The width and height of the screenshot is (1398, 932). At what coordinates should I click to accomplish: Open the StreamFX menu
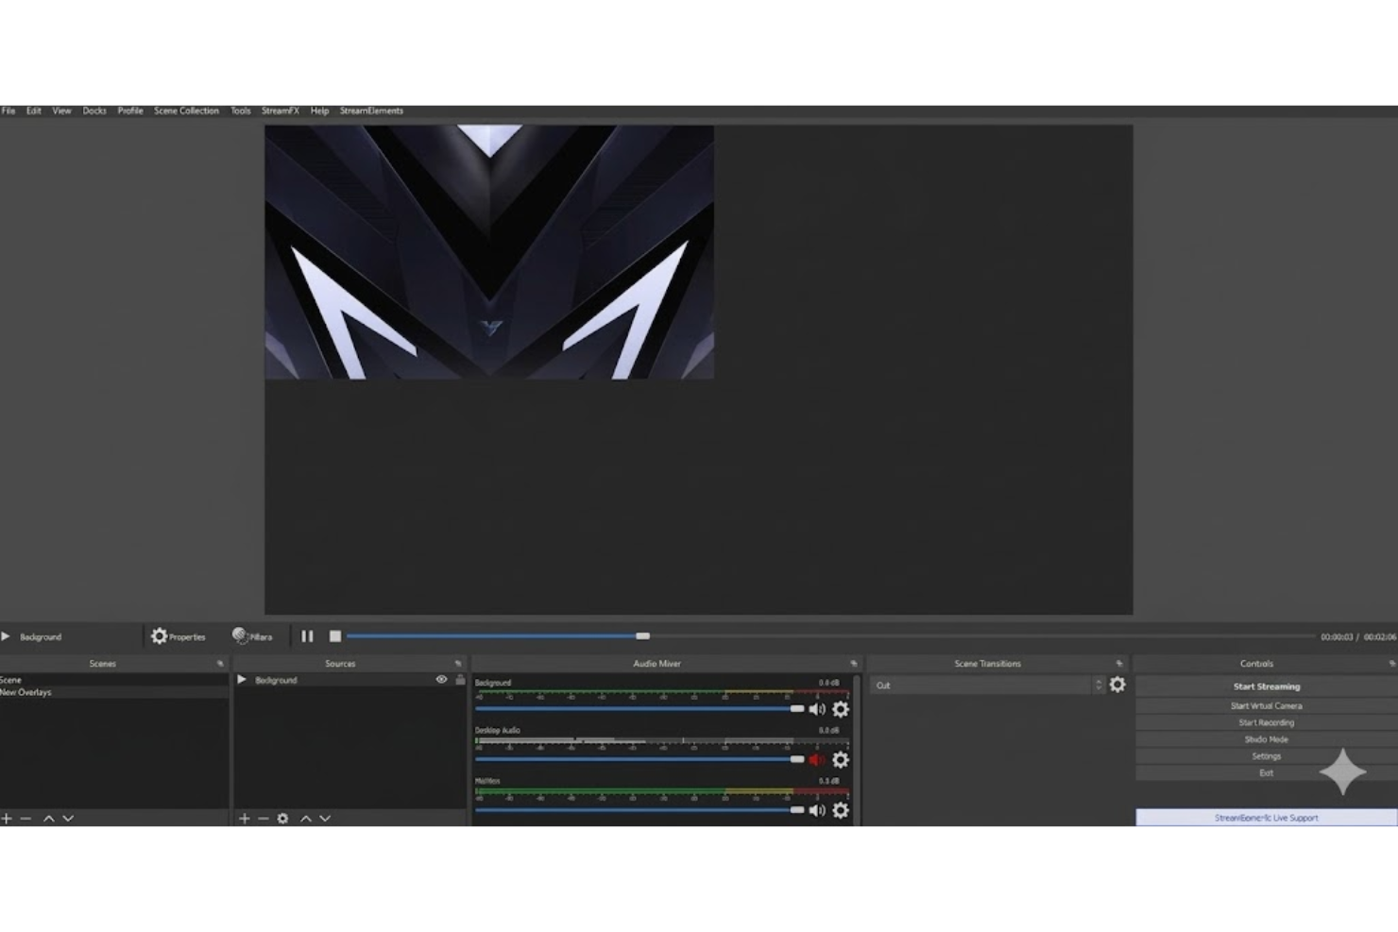click(x=281, y=110)
